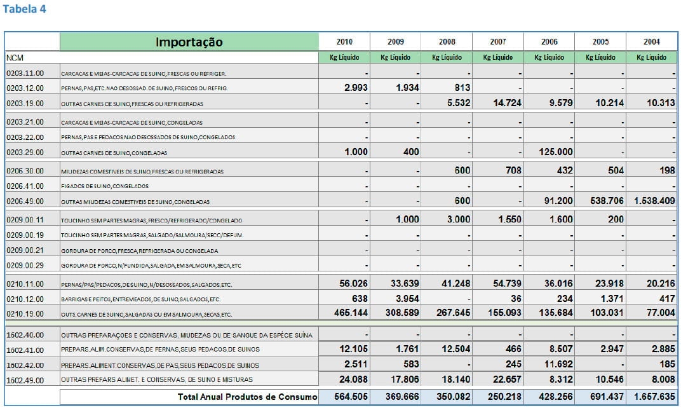The width and height of the screenshot is (681, 410).
Task: Select NCM code 0203.12.00 cell
Action: click(x=32, y=88)
